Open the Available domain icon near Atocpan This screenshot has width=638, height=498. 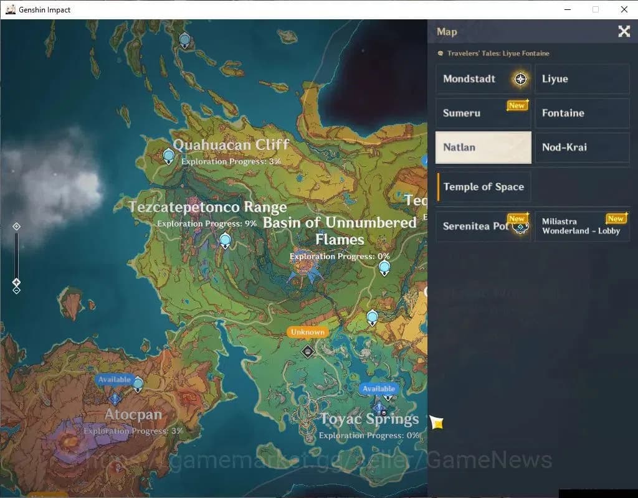click(x=115, y=398)
